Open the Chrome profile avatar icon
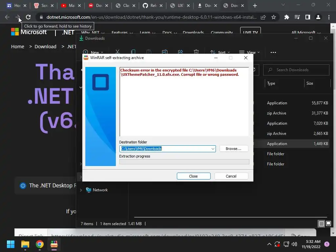 coord(318,17)
